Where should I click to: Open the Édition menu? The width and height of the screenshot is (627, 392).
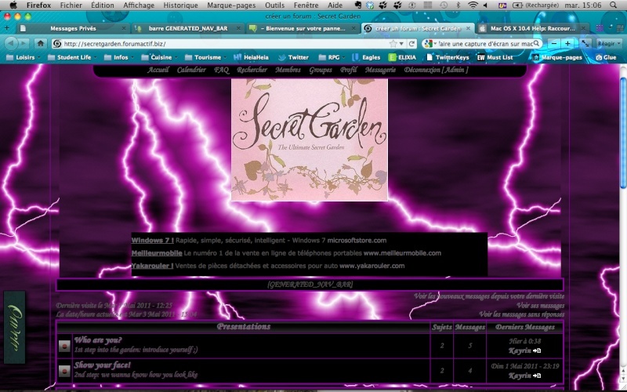coord(103,5)
